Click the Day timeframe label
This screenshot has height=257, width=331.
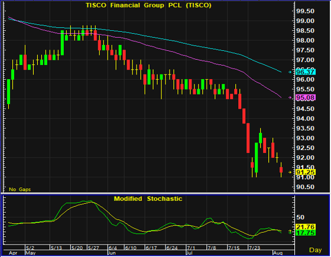coord(316,250)
